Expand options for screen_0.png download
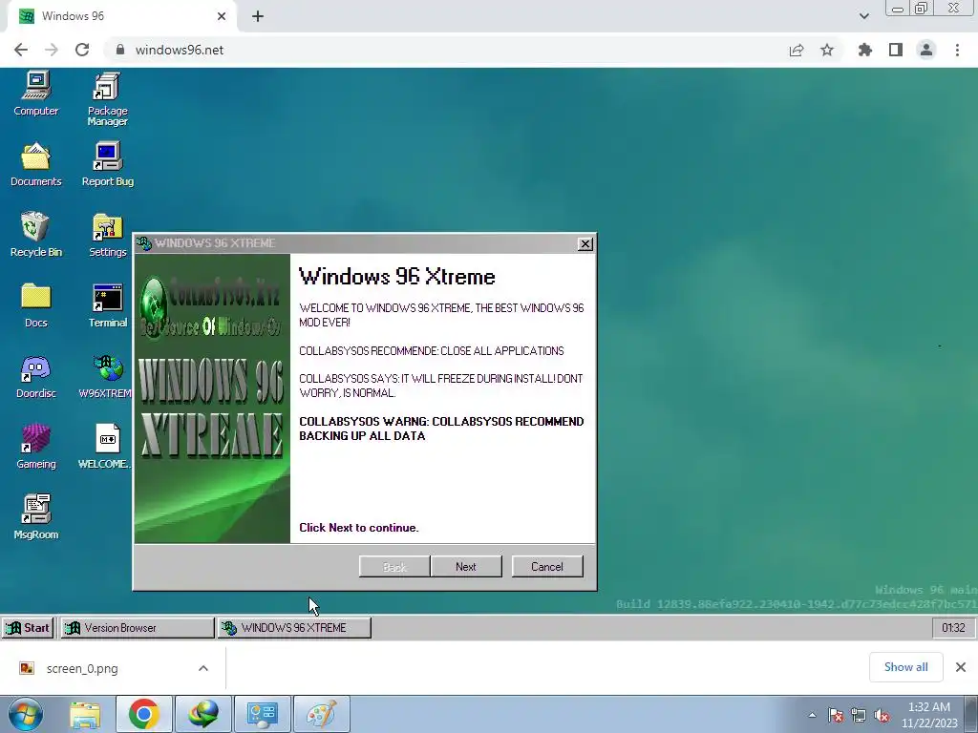 (x=203, y=668)
